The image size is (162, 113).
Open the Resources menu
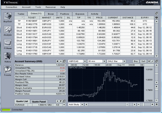click(51, 7)
